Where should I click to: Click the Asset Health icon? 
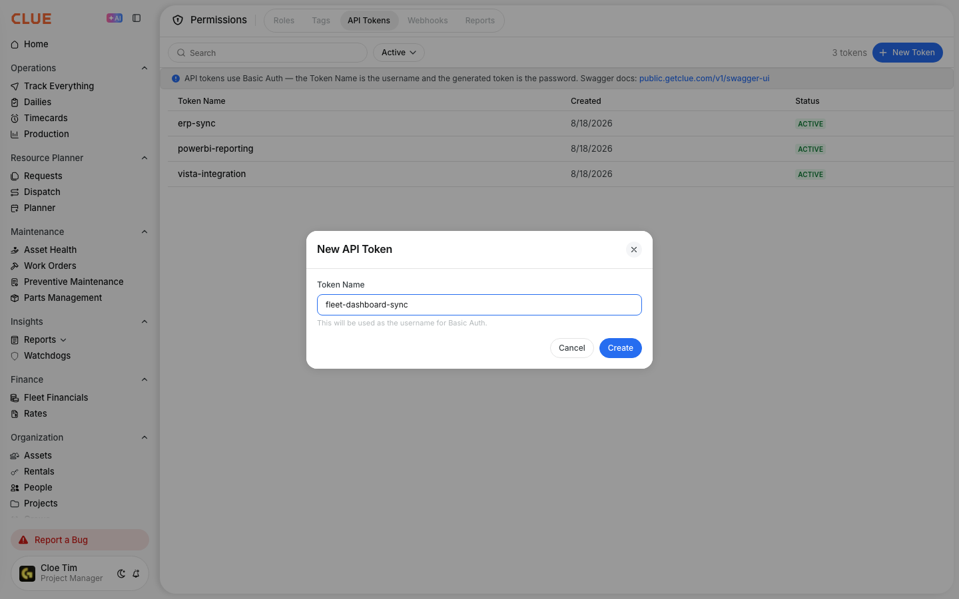click(15, 250)
